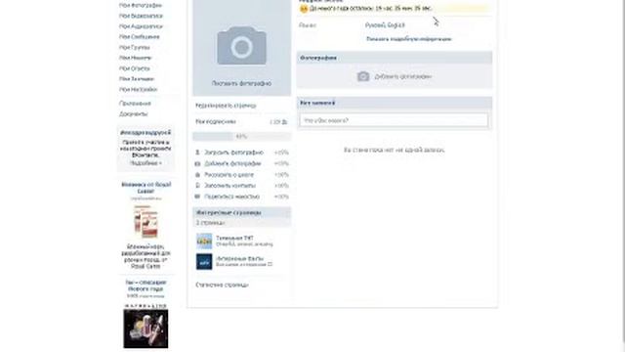Image resolution: width=625 pixels, height=352 pixels.
Task: Open Мои Сообщения in the left menu
Action: (x=139, y=37)
